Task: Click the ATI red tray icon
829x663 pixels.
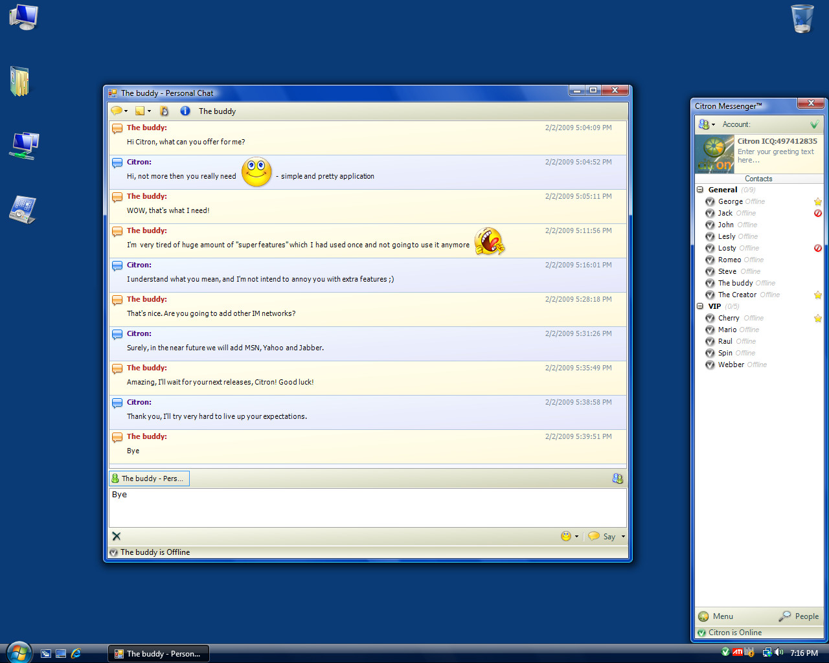Action: pos(738,653)
